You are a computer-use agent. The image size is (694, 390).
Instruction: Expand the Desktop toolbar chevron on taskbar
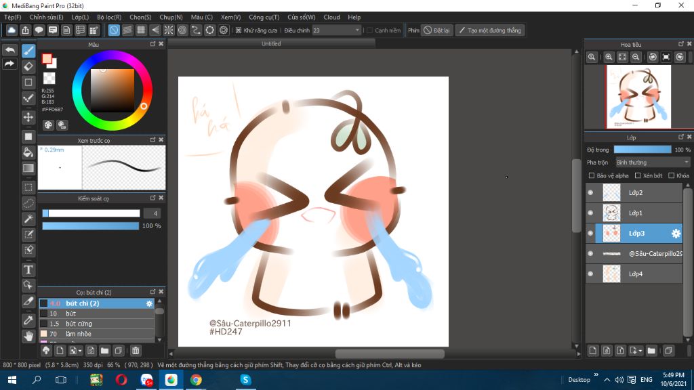tap(596, 375)
